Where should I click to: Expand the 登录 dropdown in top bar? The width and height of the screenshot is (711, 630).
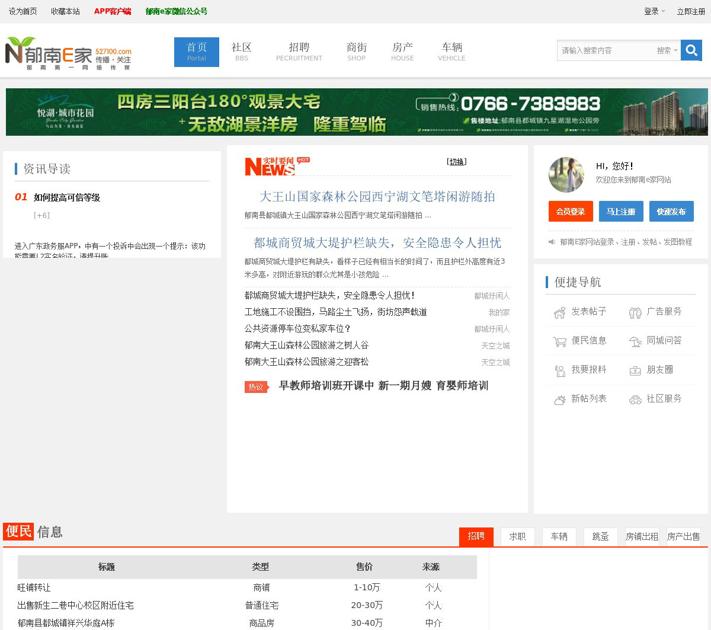655,11
